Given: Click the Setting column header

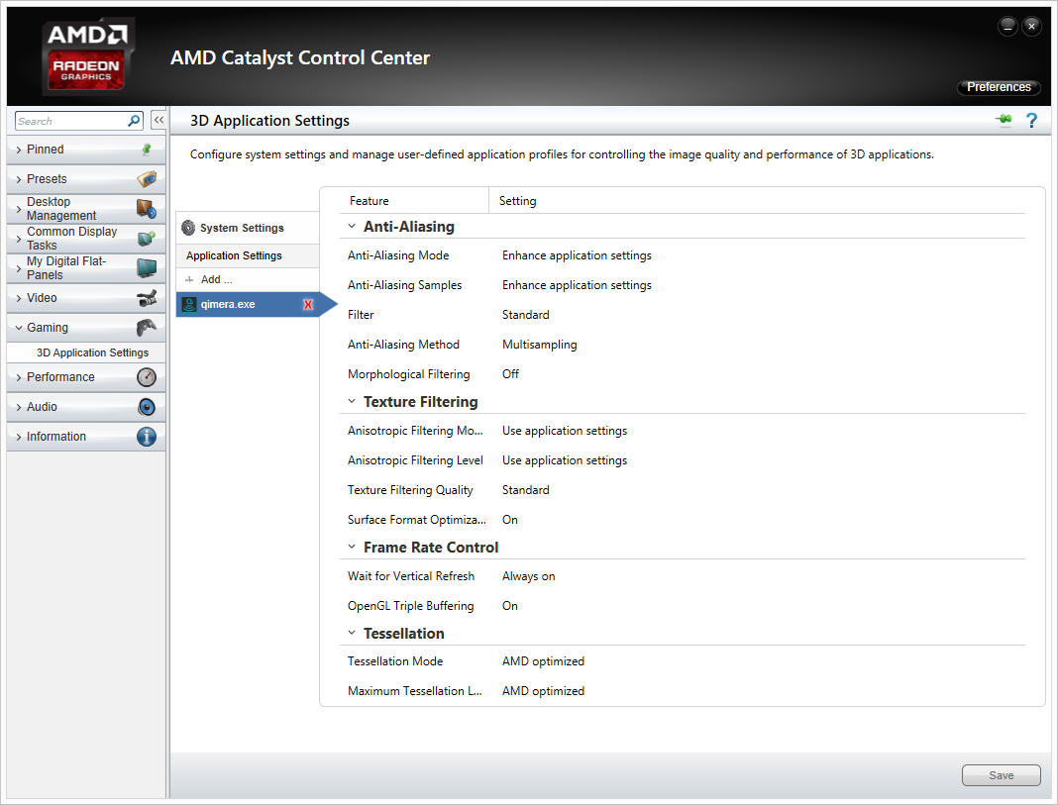Looking at the screenshot, I should [x=517, y=201].
